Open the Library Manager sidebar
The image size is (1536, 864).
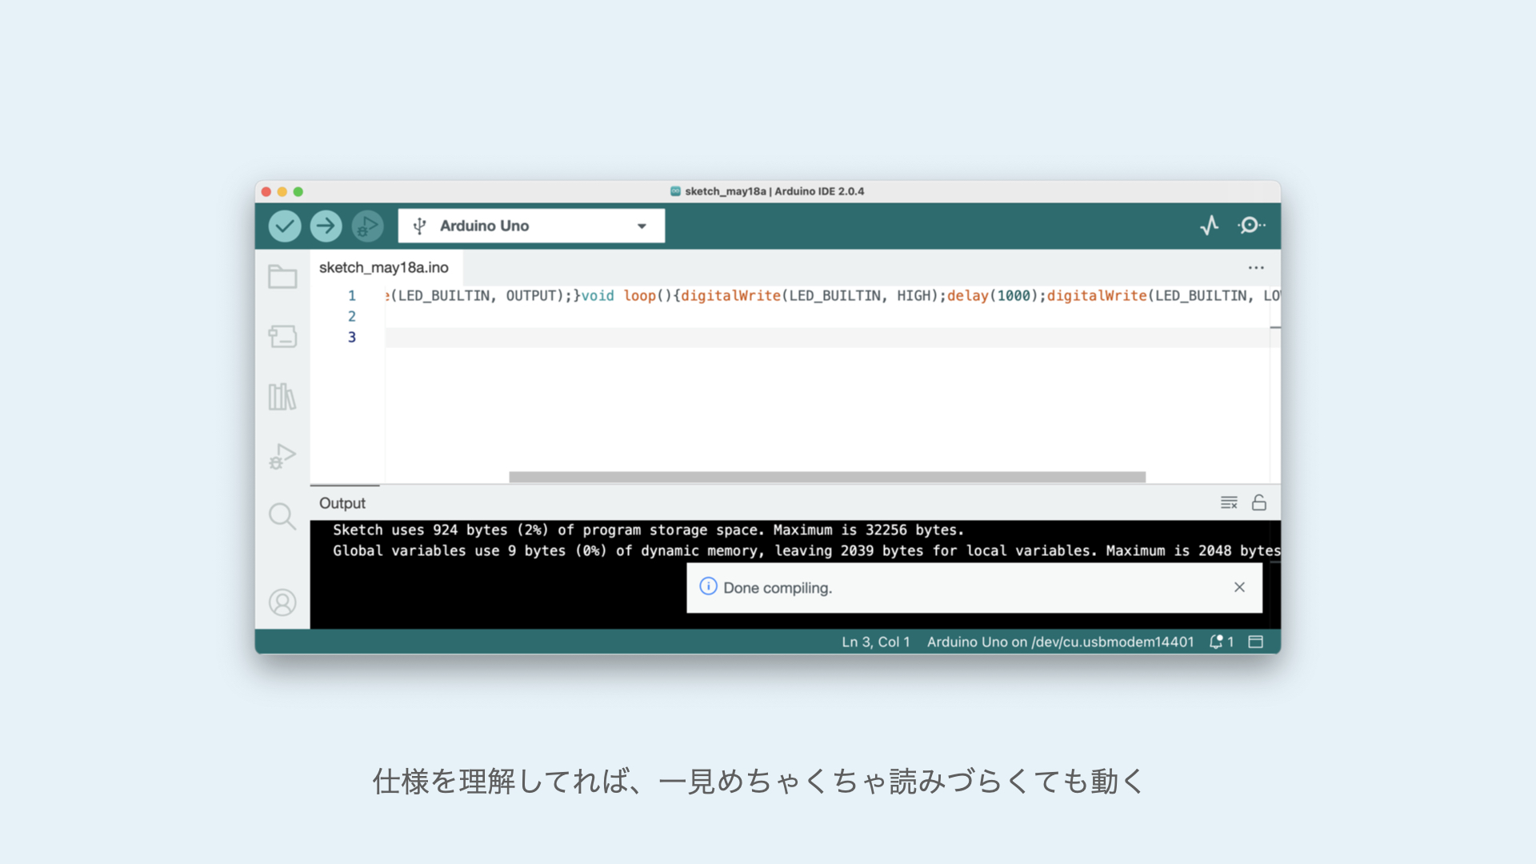tap(282, 396)
